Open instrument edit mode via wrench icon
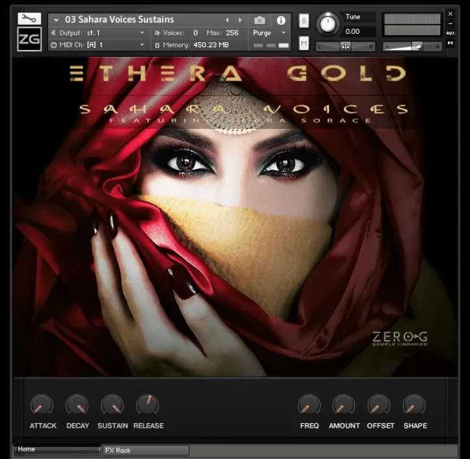 click(29, 19)
